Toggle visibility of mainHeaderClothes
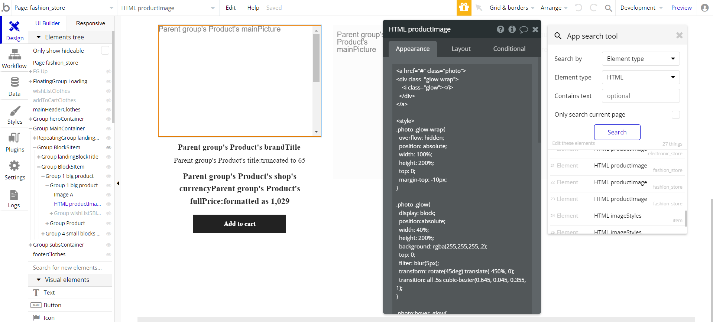Image resolution: width=713 pixels, height=322 pixels. click(x=108, y=110)
